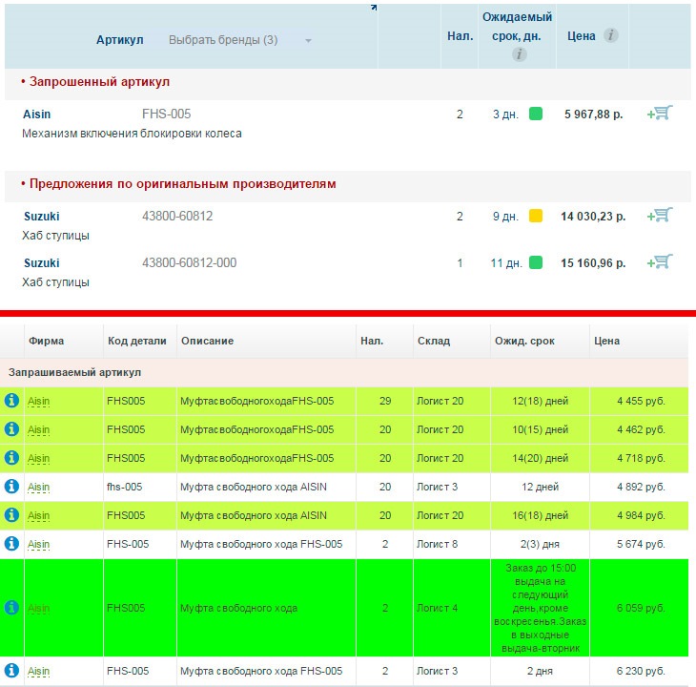Click yellow delivery indicator for 9 дн.
This screenshot has width=696, height=687.
[536, 216]
